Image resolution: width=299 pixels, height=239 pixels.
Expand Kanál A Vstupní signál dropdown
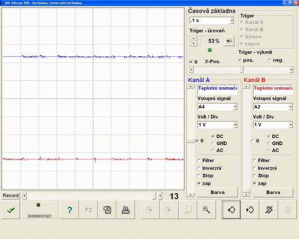click(x=235, y=107)
